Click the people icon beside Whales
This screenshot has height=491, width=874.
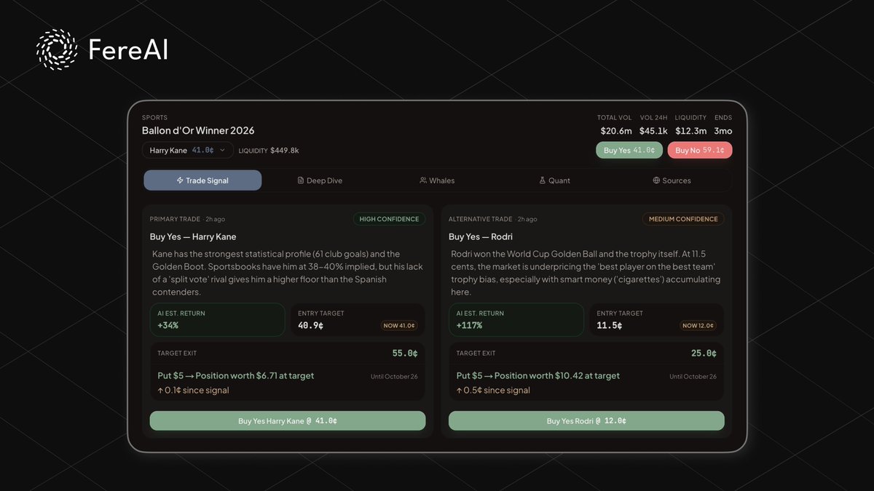[423, 180]
